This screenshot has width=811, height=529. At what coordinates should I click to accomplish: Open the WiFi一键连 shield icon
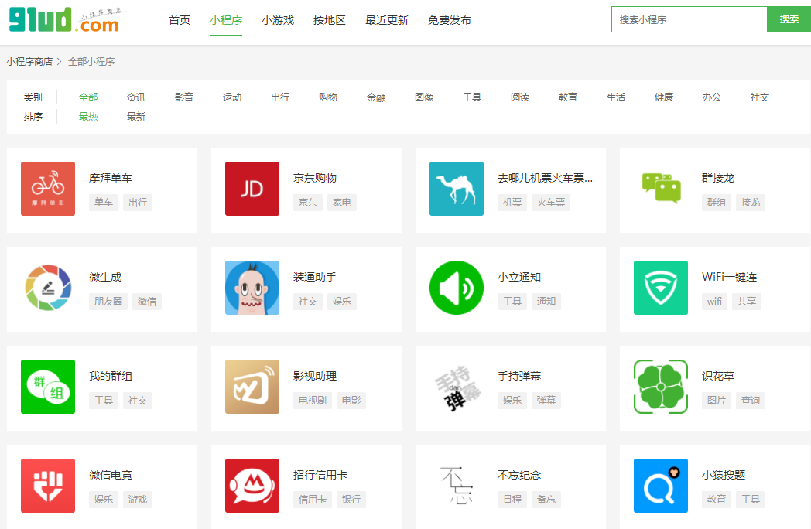(x=661, y=288)
